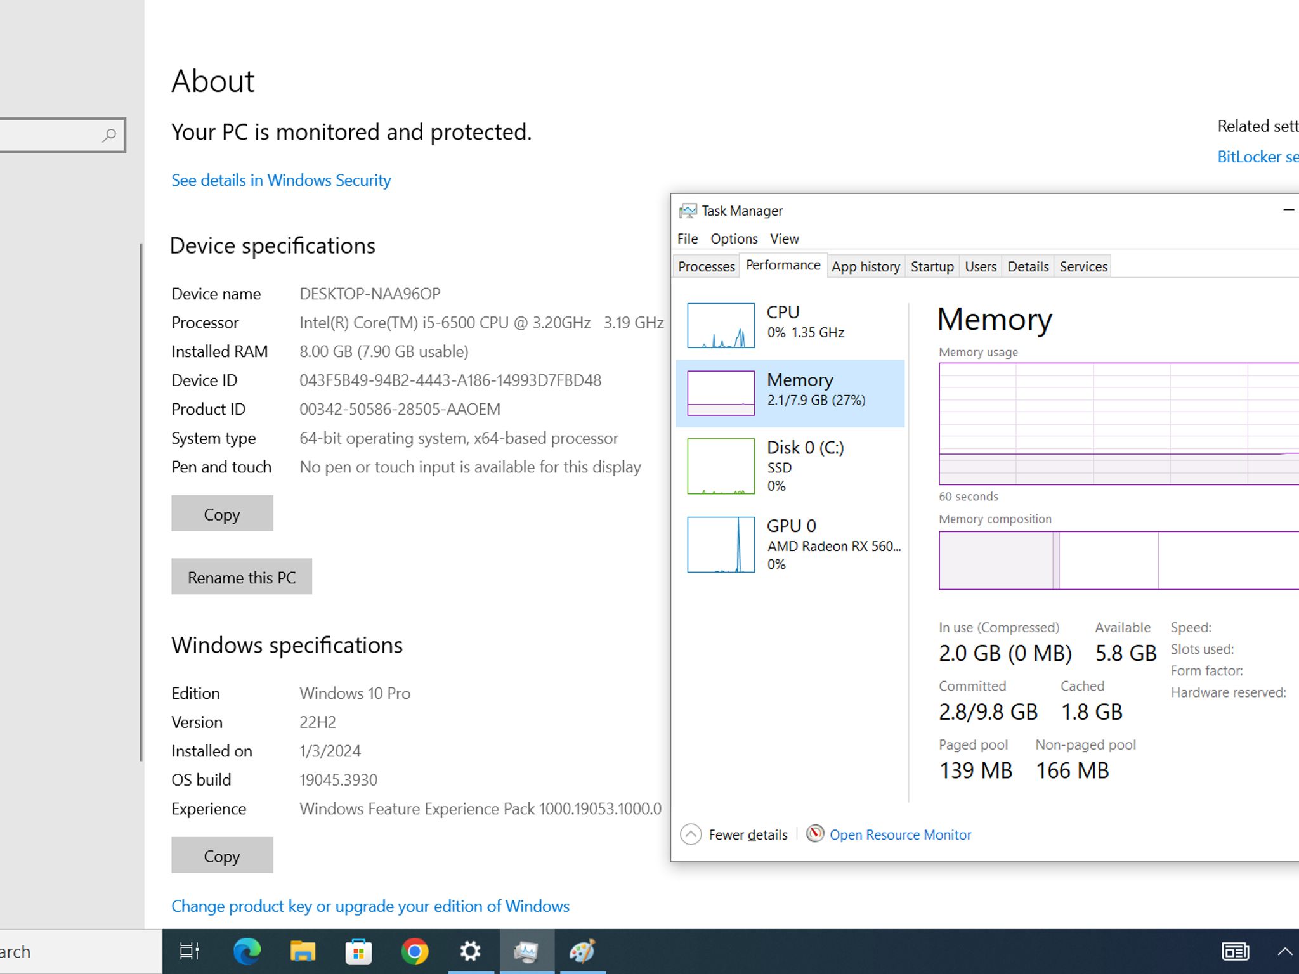Viewport: 1299px width, 974px height.
Task: Click Open Resource Monitor link
Action: pyautogui.click(x=900, y=834)
